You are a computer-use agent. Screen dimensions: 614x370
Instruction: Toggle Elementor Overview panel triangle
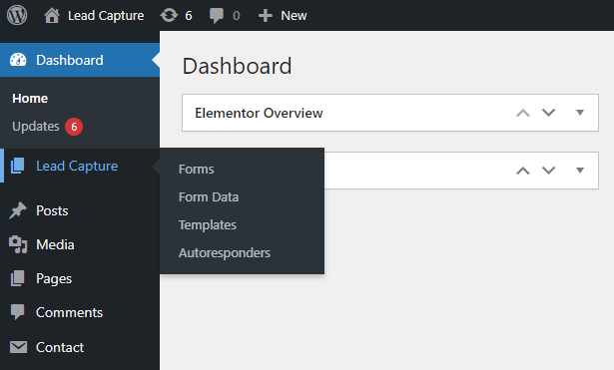coord(580,113)
